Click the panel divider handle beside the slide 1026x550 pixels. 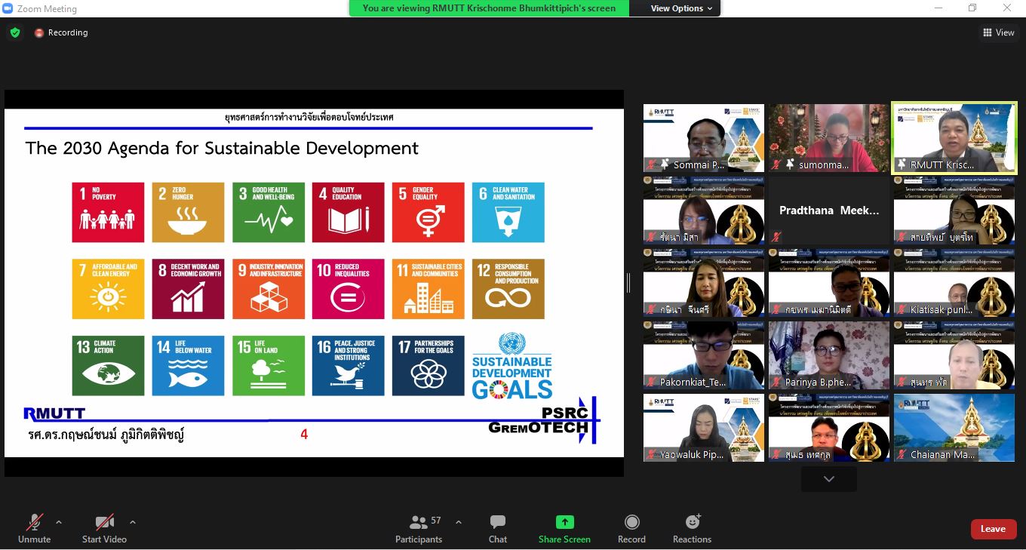point(628,283)
